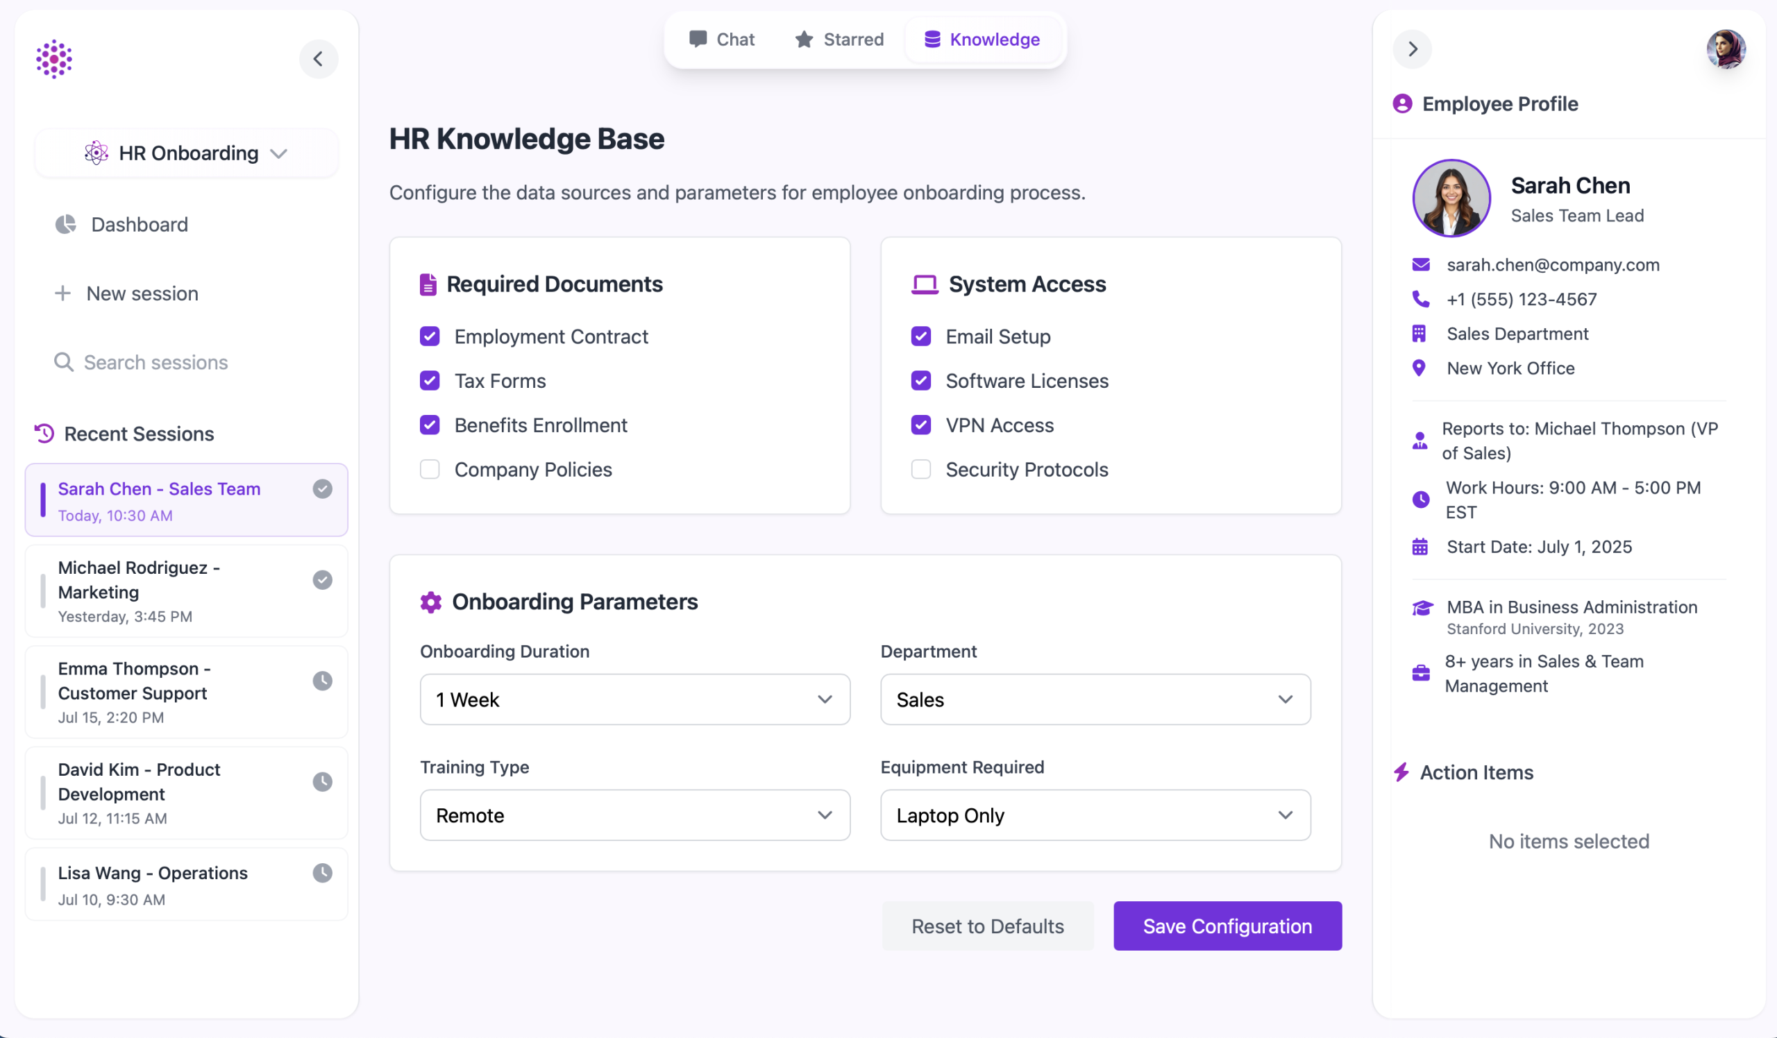Enable the Security Protocols checkbox
The width and height of the screenshot is (1777, 1038).
[920, 469]
